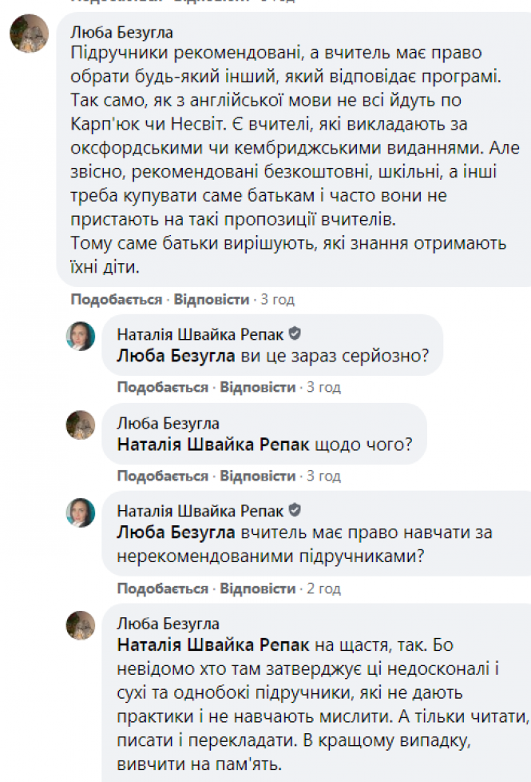This screenshot has width=531, height=782.
Task: Like the top comment by Люба Безугла
Action: [117, 300]
